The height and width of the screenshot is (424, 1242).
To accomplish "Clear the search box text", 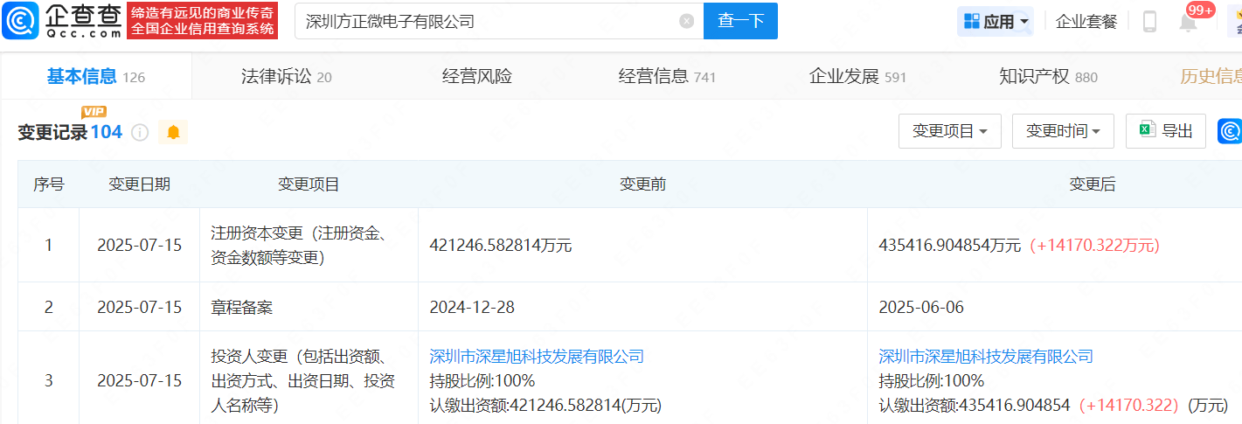I will click(687, 21).
